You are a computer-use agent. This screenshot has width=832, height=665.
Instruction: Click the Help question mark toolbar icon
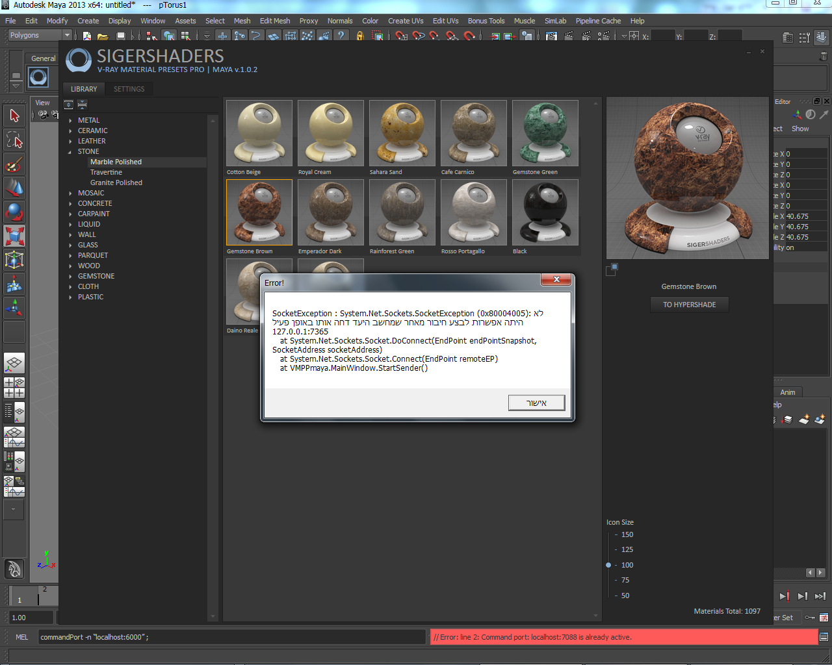point(341,36)
